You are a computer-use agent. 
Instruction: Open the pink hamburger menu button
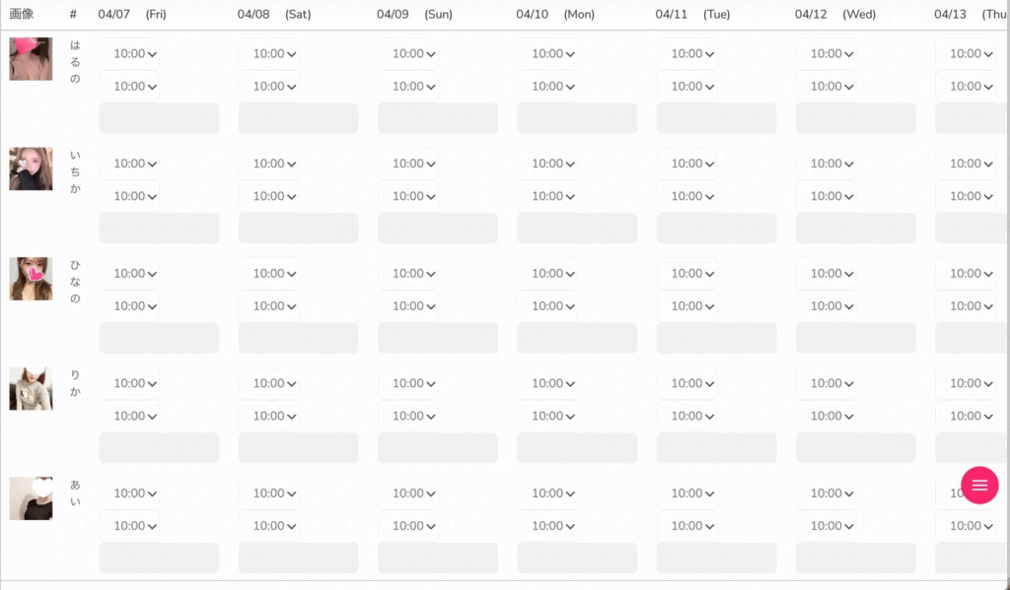(979, 485)
